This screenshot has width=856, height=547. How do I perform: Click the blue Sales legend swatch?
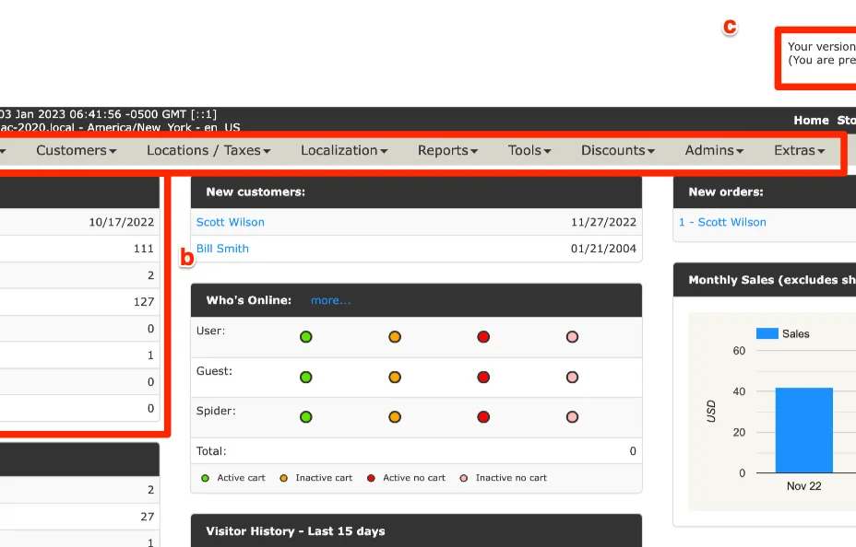pos(767,333)
